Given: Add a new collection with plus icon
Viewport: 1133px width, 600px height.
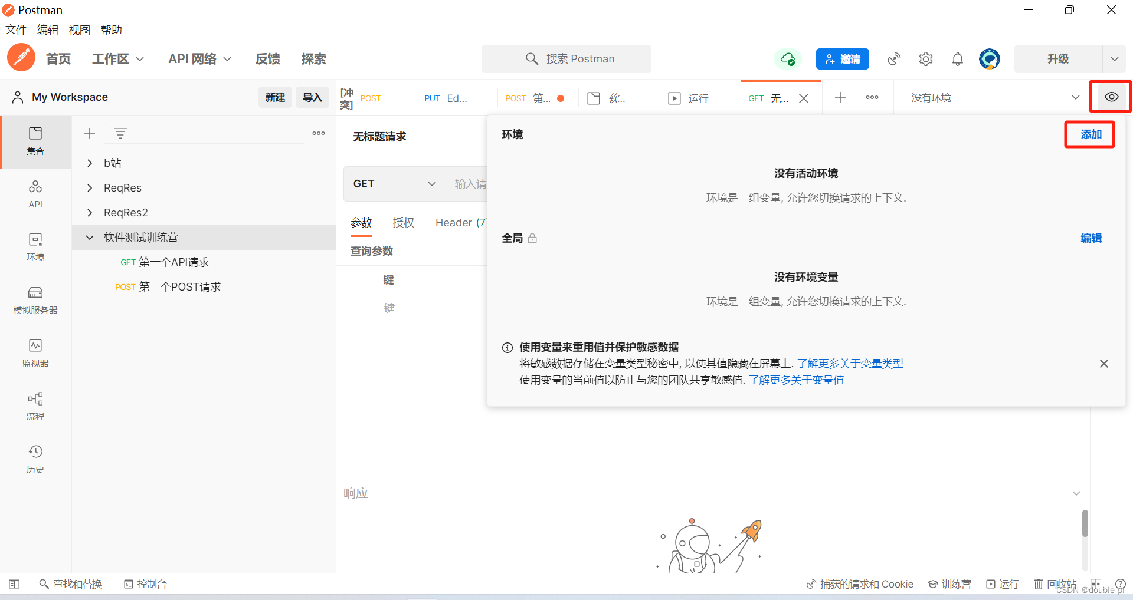Looking at the screenshot, I should point(90,133).
